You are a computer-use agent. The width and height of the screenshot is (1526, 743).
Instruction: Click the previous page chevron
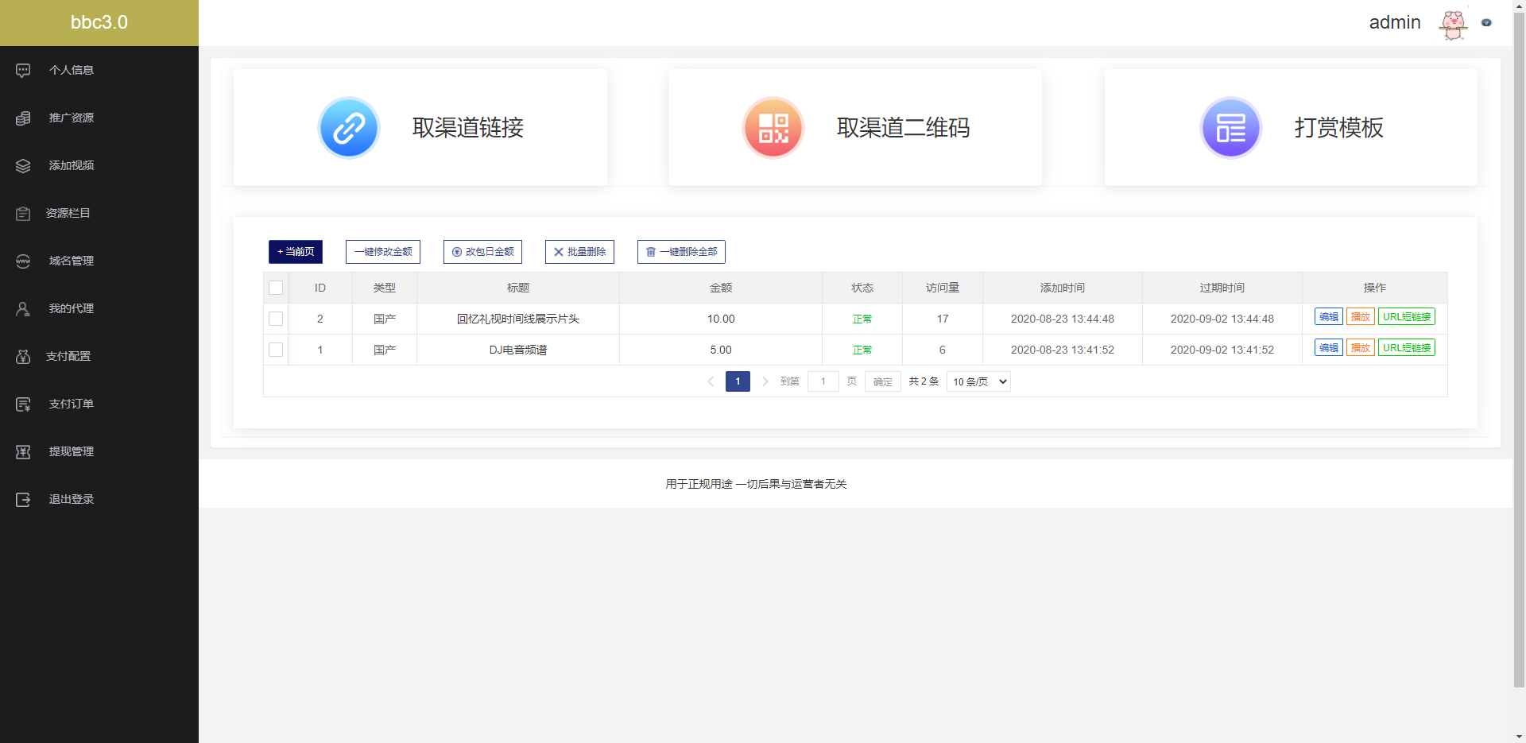tap(711, 381)
